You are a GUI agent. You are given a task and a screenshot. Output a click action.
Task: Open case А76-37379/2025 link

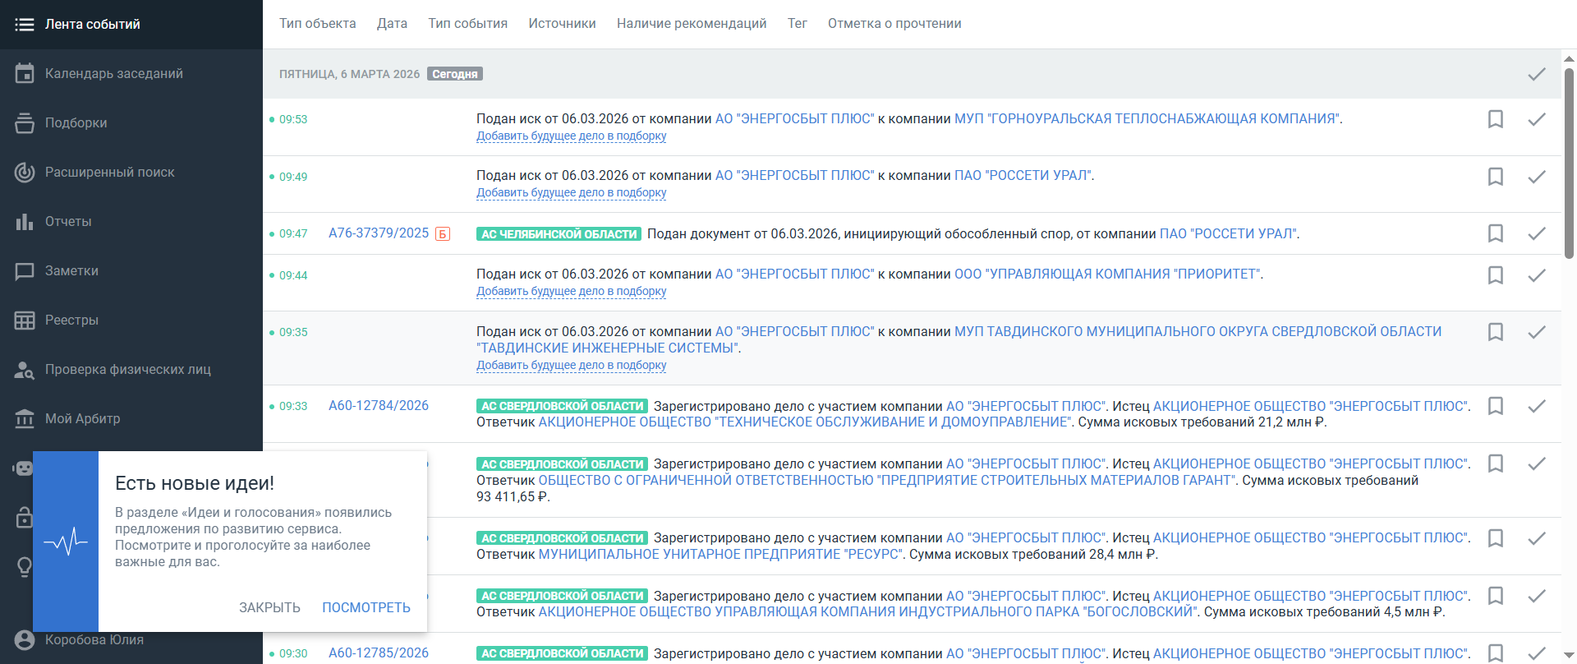(379, 233)
